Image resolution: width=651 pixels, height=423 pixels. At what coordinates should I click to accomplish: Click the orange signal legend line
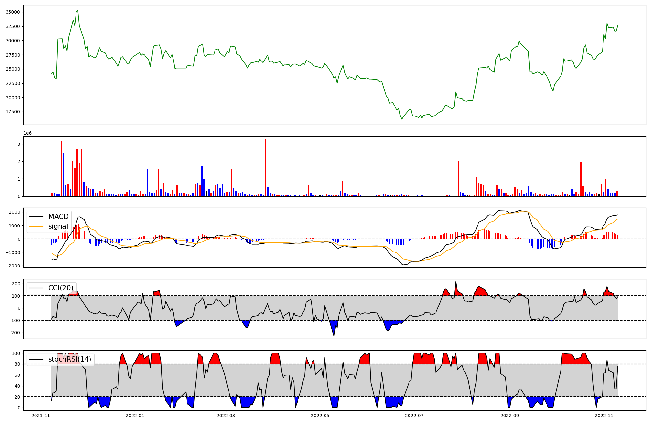click(36, 226)
